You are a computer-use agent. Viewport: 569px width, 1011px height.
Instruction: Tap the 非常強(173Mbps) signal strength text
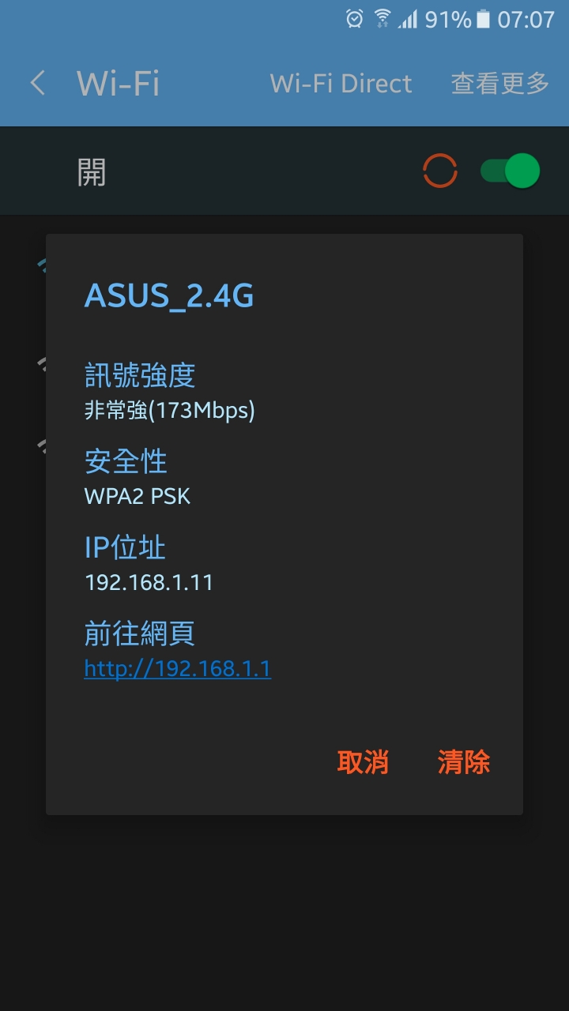[170, 411]
